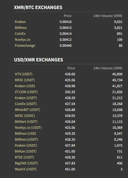Open the BigONE (USDT) exchange link

point(26,163)
